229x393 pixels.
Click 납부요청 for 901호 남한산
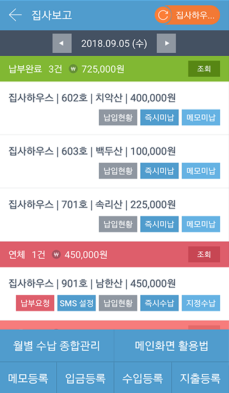(35, 303)
